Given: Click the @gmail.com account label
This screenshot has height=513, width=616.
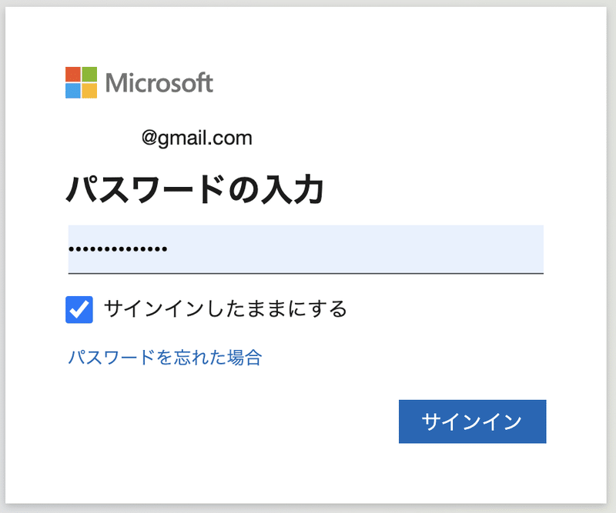Looking at the screenshot, I should coord(196,137).
